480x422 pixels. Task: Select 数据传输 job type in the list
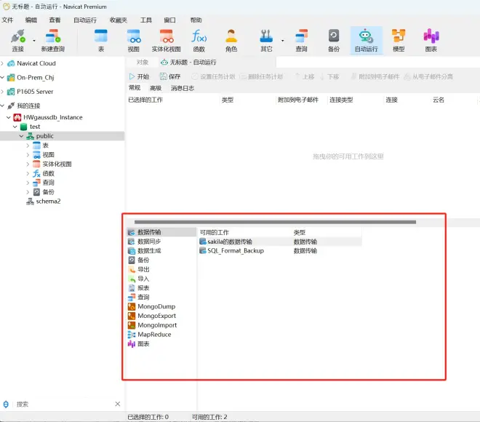point(161,232)
